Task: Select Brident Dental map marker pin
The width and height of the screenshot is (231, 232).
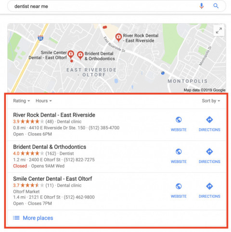Action: point(80,55)
